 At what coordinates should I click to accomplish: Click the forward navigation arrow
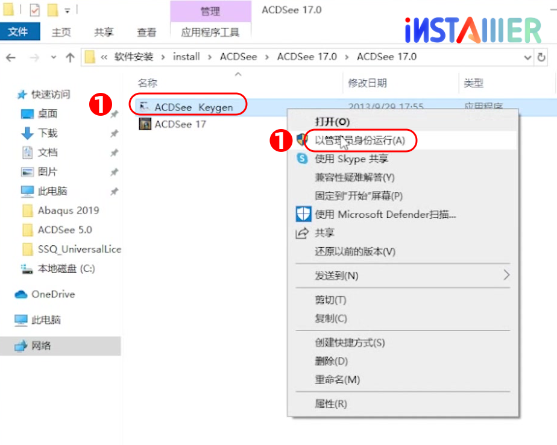coord(34,57)
